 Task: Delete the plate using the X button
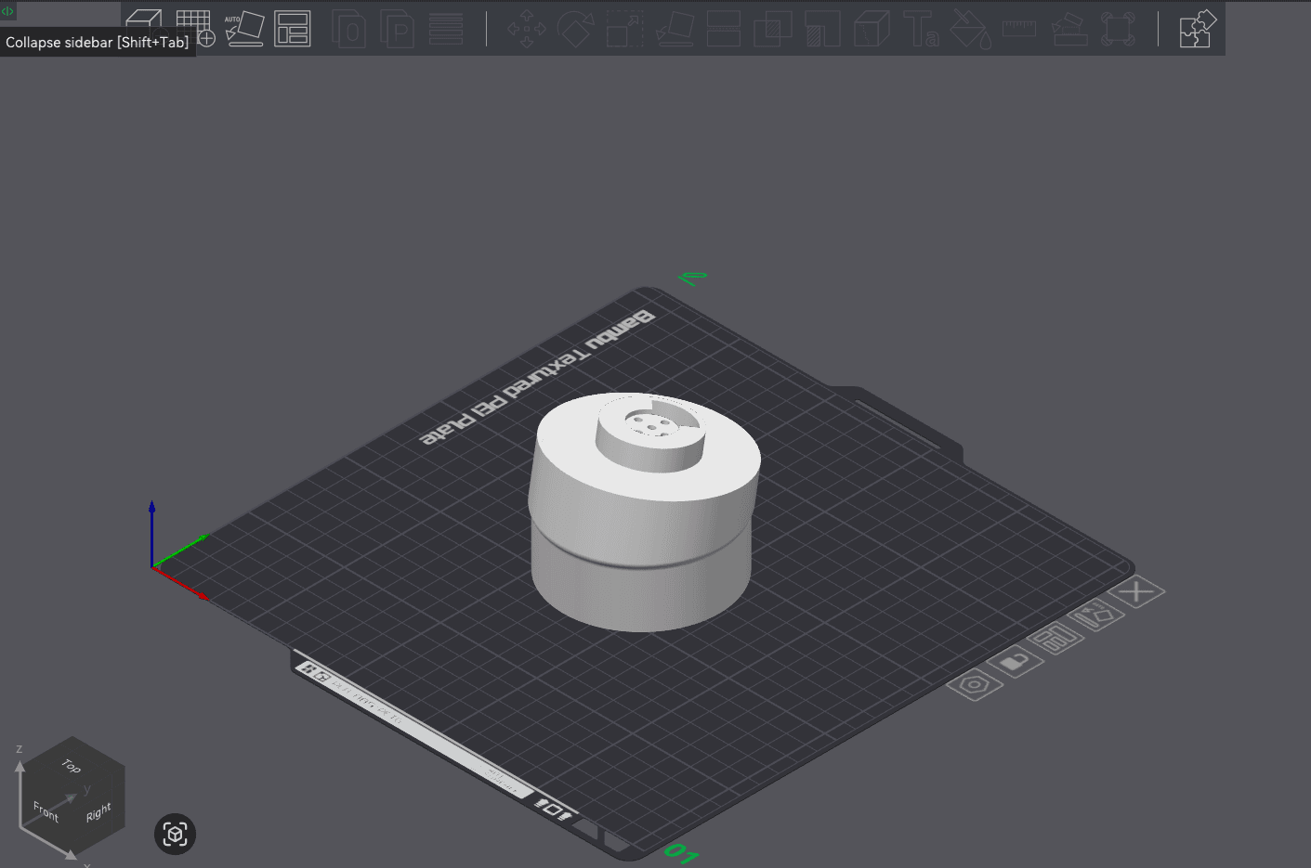click(x=1137, y=591)
